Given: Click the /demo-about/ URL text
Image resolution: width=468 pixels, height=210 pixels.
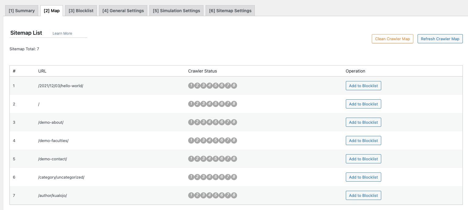Looking at the screenshot, I should [x=51, y=123].
